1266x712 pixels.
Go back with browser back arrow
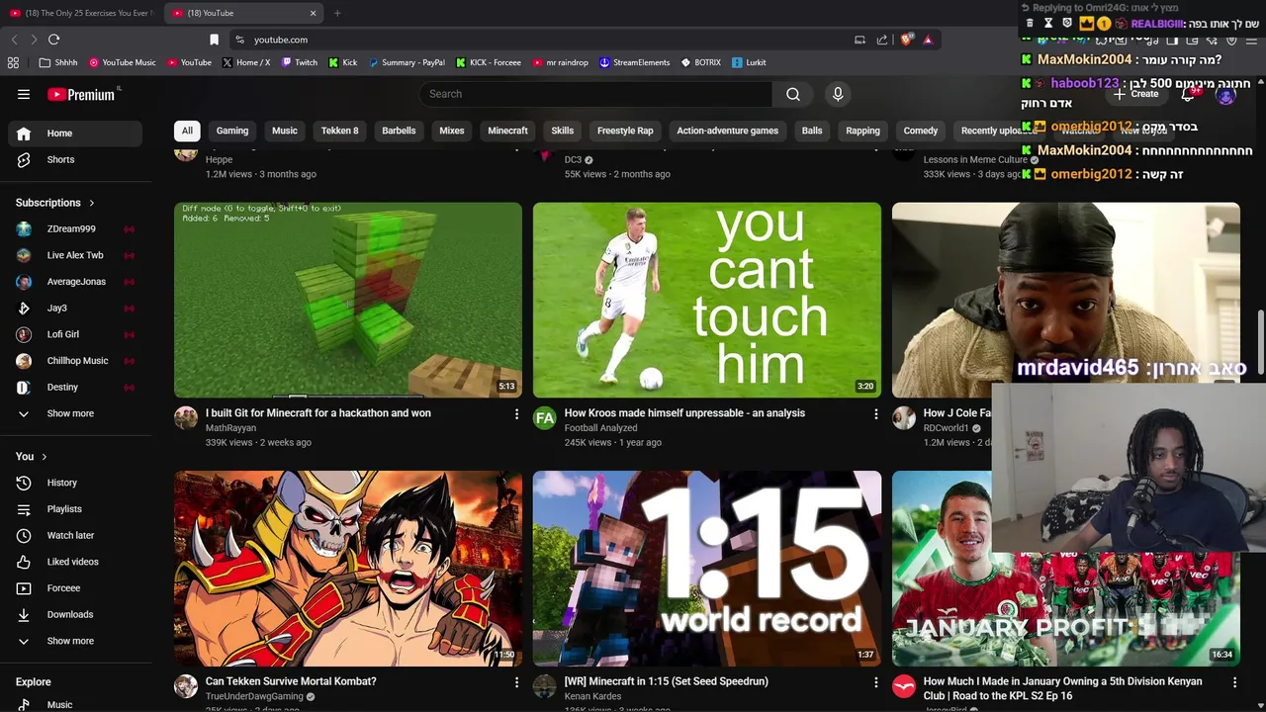(14, 40)
